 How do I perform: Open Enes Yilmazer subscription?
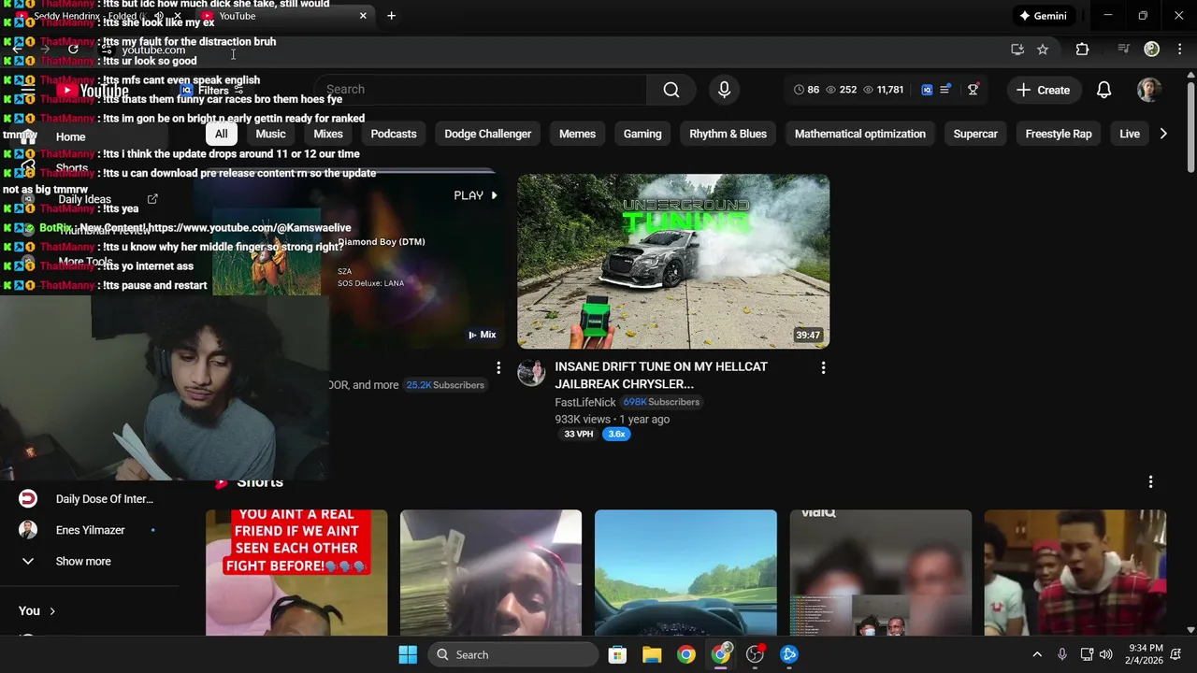(x=90, y=530)
